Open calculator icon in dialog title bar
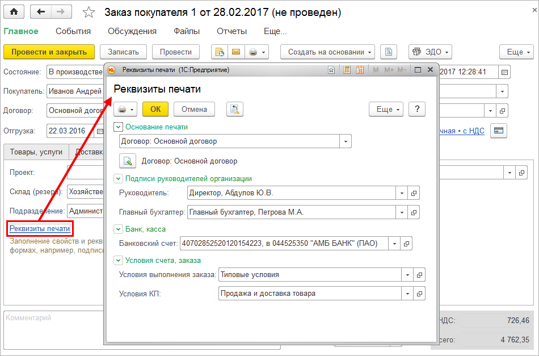This screenshot has height=356, width=539. [347, 70]
